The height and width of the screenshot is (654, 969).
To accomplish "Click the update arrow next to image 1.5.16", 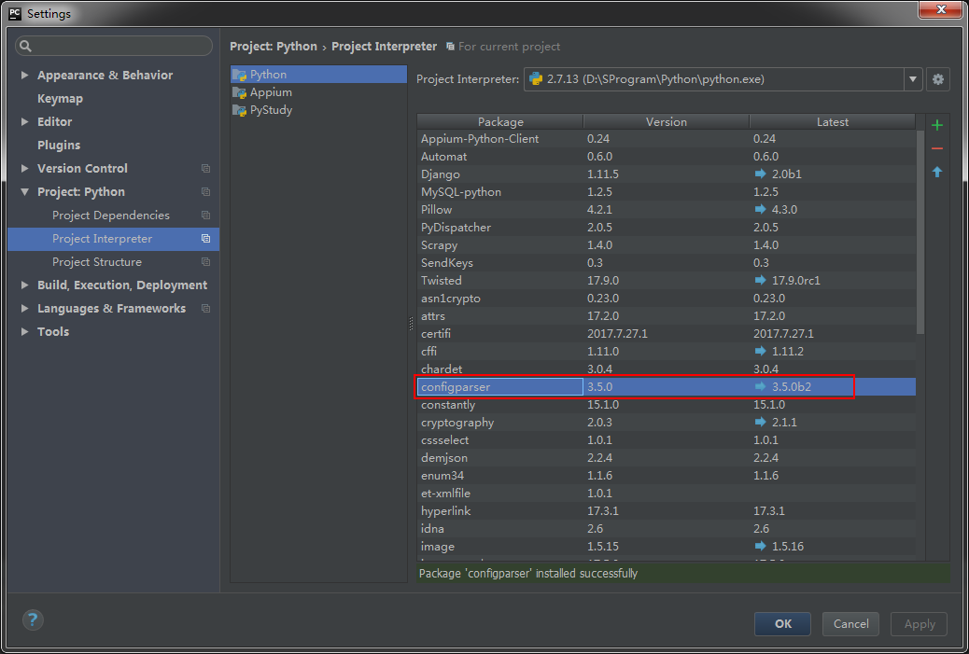I will [x=760, y=547].
